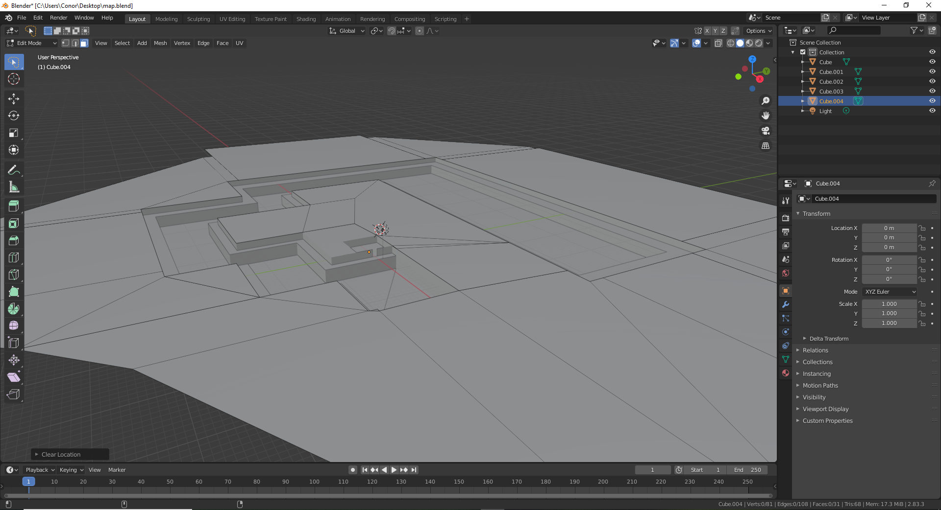Click the Play animation button
This screenshot has height=510, width=941.
tap(394, 470)
